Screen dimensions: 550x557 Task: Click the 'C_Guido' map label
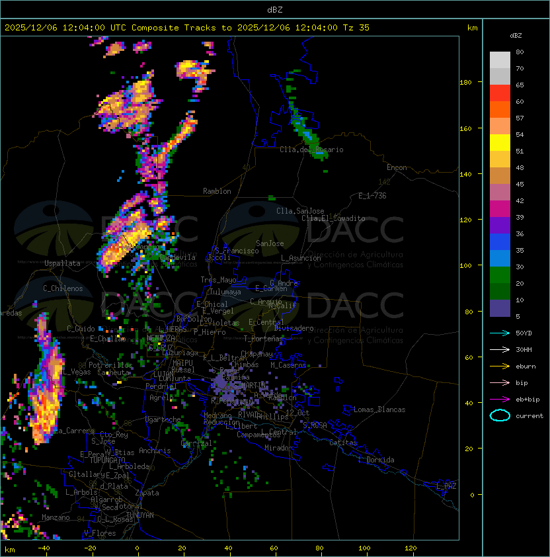[81, 329]
